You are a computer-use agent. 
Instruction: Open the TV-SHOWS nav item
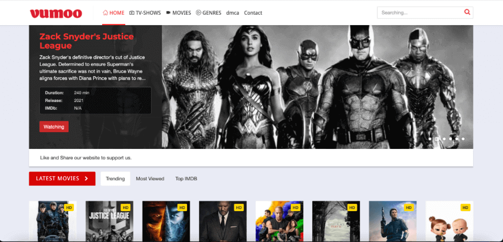[x=145, y=13]
